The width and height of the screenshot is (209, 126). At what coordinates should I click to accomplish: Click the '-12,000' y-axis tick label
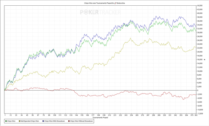click(x=200, y=113)
